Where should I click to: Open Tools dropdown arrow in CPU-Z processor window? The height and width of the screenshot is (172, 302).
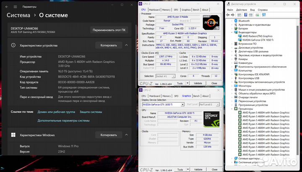click(x=187, y=83)
